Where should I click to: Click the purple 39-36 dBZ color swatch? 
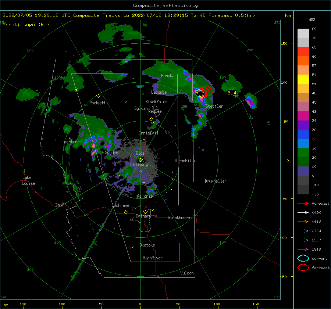click(303, 125)
